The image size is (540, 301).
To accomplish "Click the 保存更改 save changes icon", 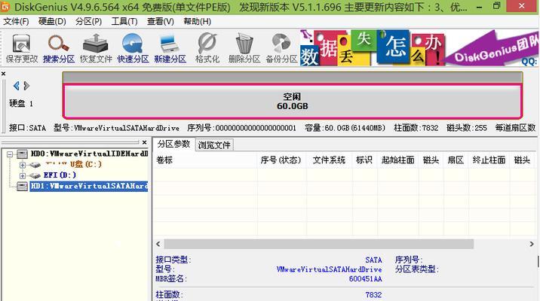I will (21, 48).
